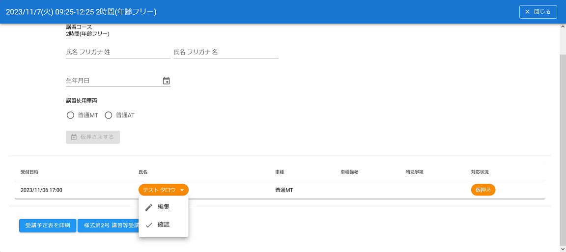Click the 閉じる button to close the dialog
This screenshot has height=252, width=566.
pos(538,12)
